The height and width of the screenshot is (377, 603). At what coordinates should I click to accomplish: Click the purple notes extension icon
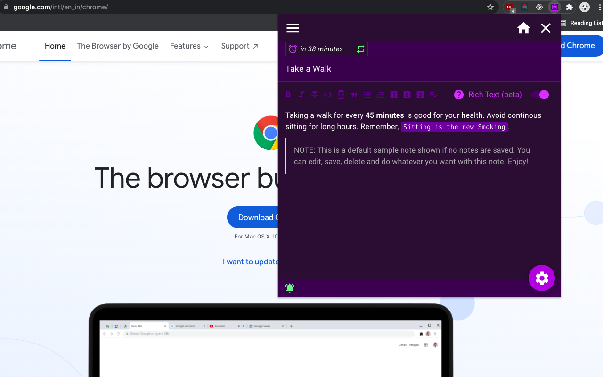[554, 7]
